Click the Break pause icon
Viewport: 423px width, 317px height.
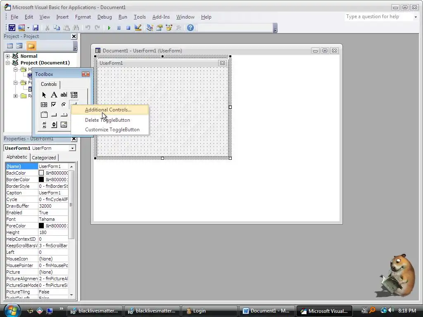[x=119, y=28]
